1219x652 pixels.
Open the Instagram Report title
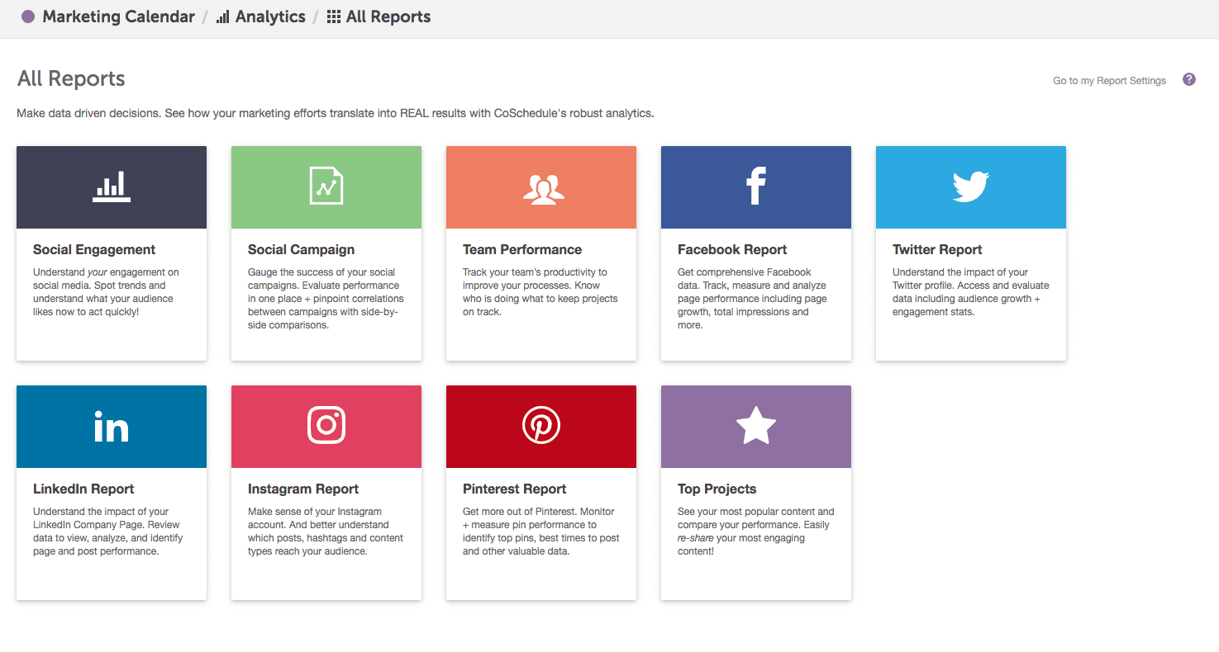(x=303, y=489)
